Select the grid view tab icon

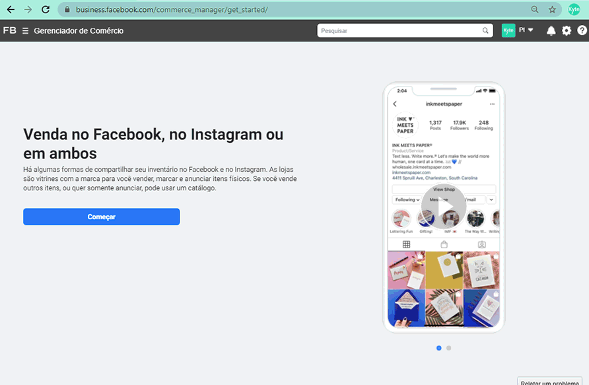click(x=407, y=244)
